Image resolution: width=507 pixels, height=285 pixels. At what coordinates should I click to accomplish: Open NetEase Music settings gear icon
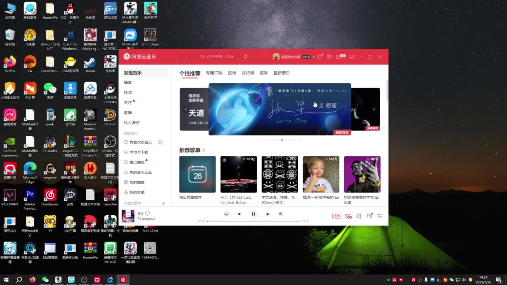[329, 57]
